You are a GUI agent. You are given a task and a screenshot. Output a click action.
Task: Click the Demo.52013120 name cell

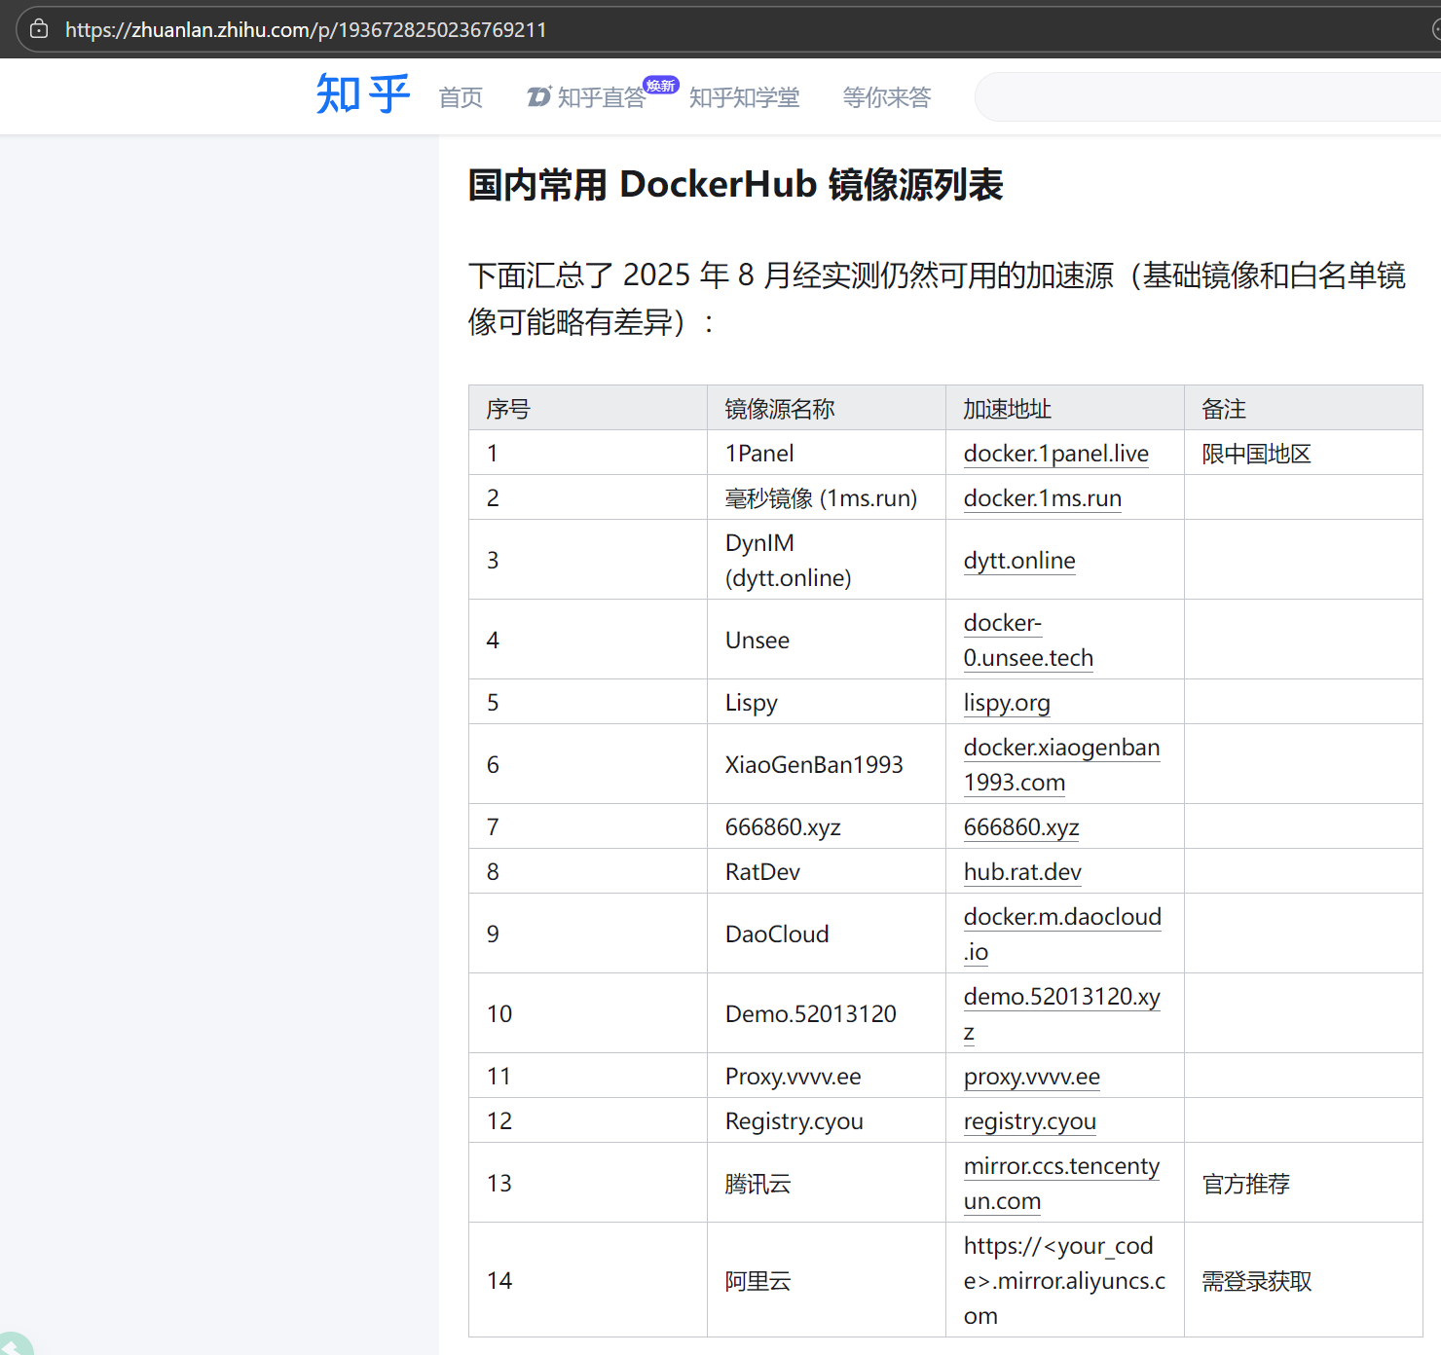(x=827, y=1014)
